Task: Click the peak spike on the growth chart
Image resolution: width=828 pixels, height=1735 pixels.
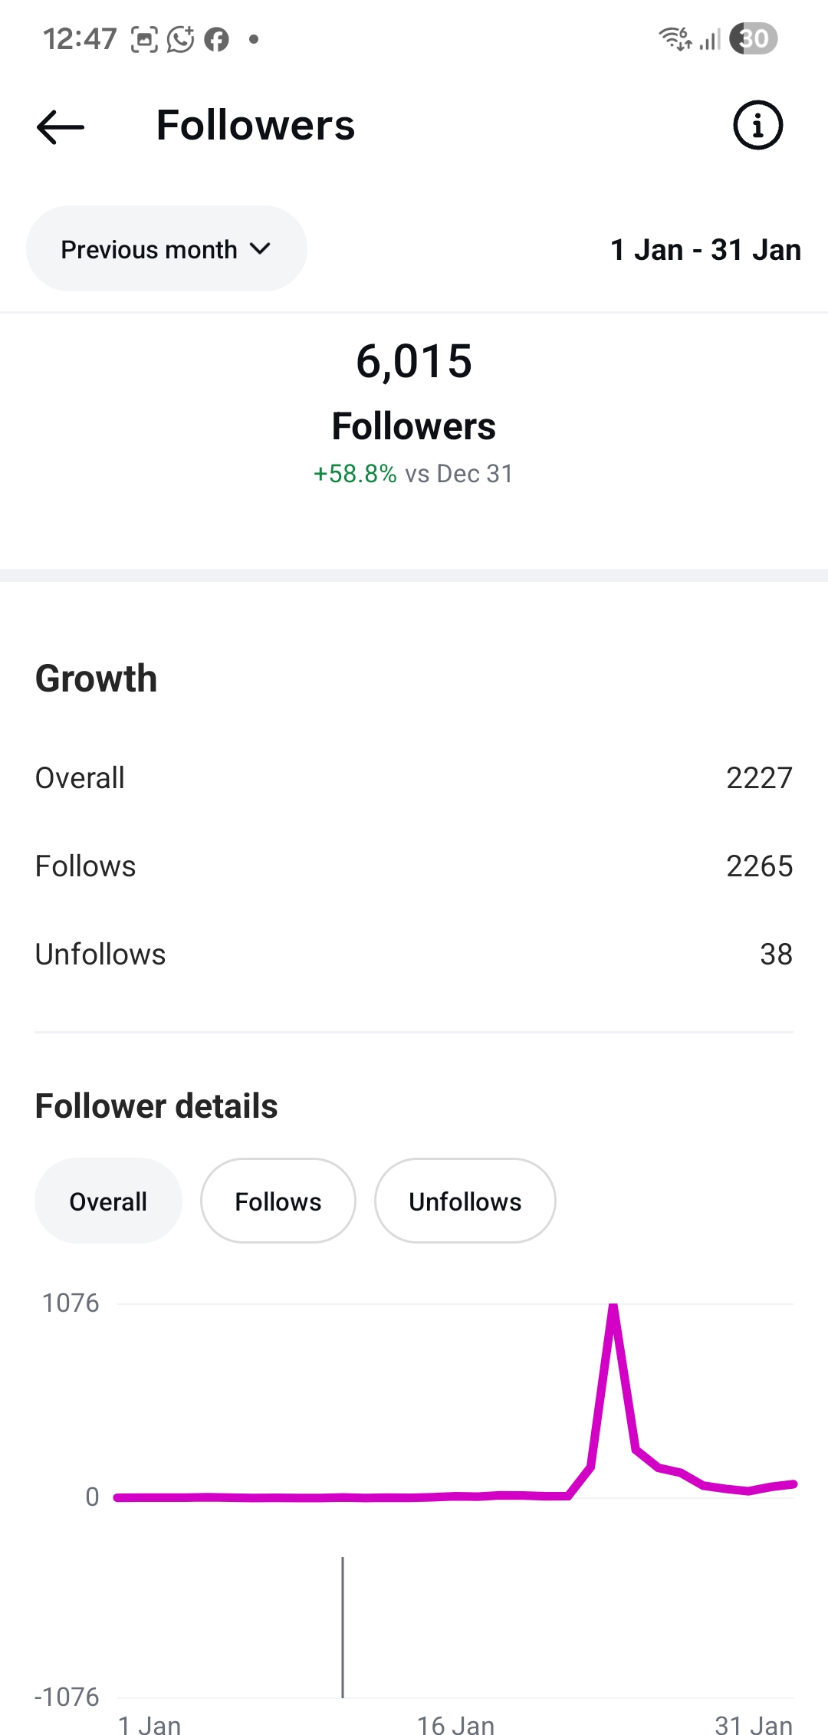Action: coord(613,1303)
